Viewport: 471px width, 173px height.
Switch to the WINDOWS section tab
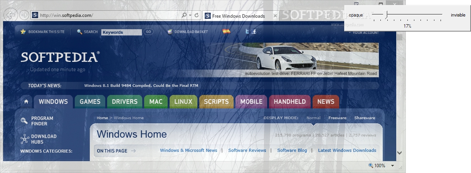click(53, 101)
